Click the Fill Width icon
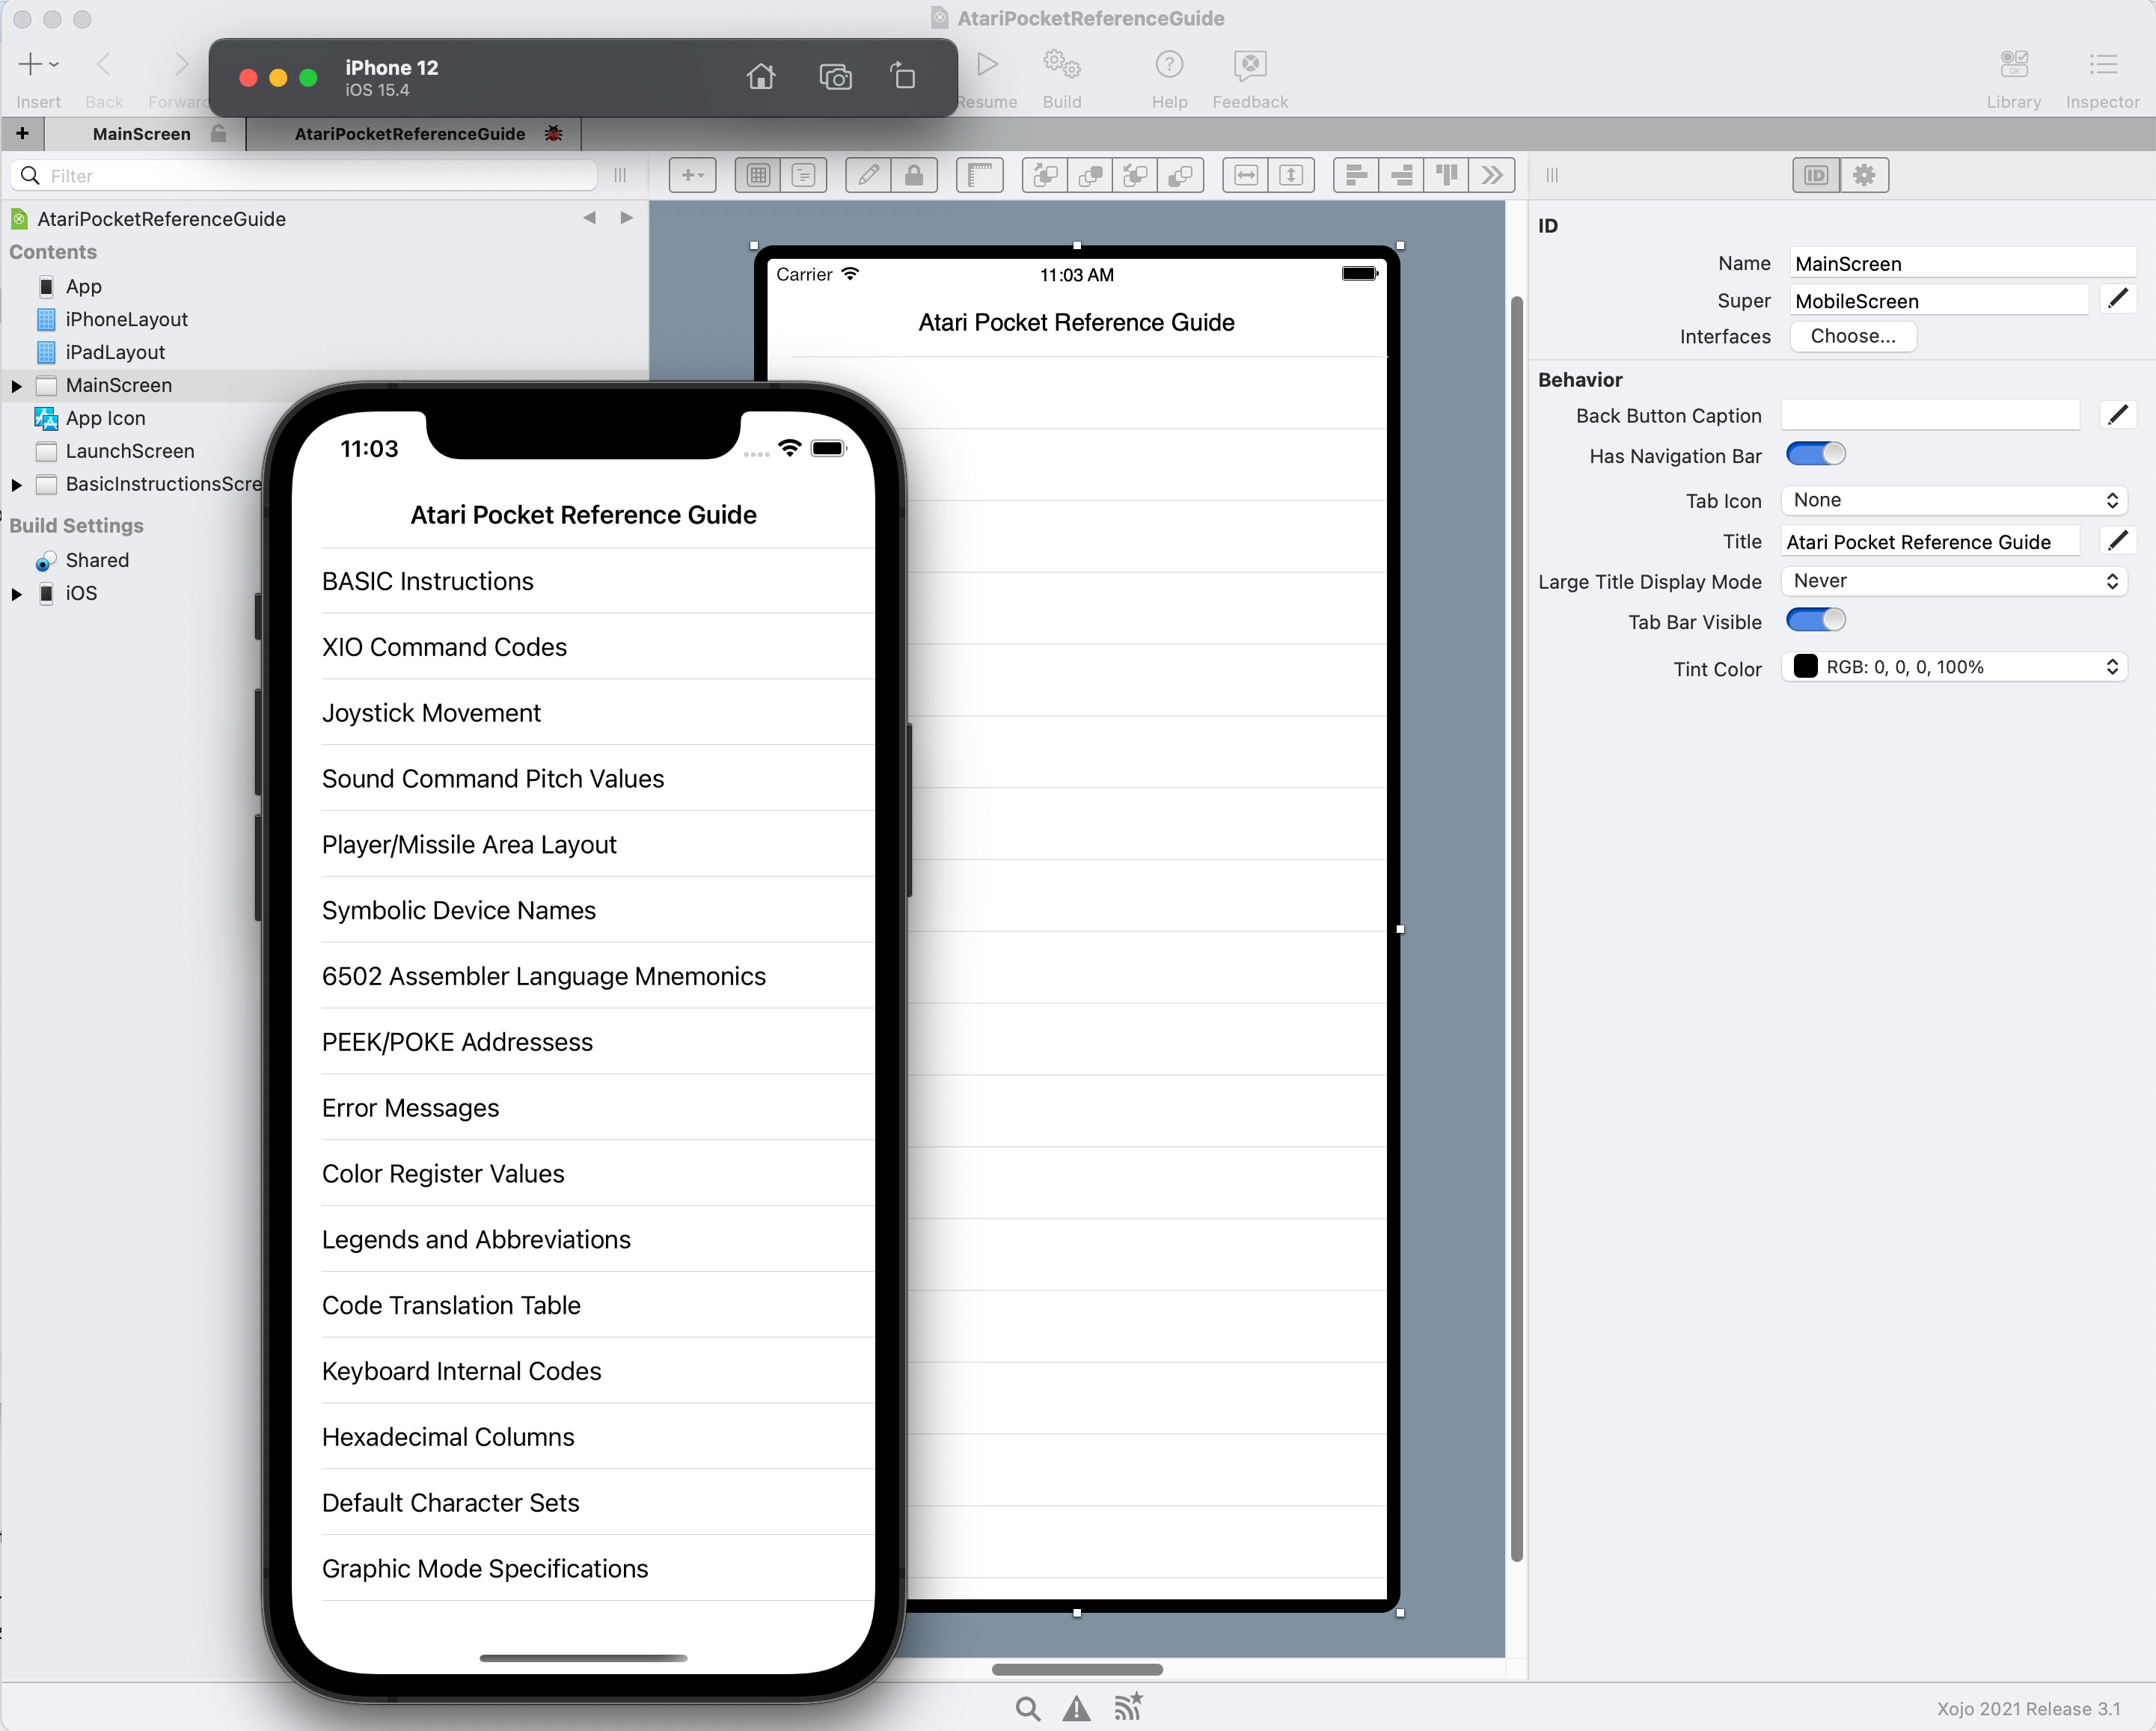 (1246, 176)
